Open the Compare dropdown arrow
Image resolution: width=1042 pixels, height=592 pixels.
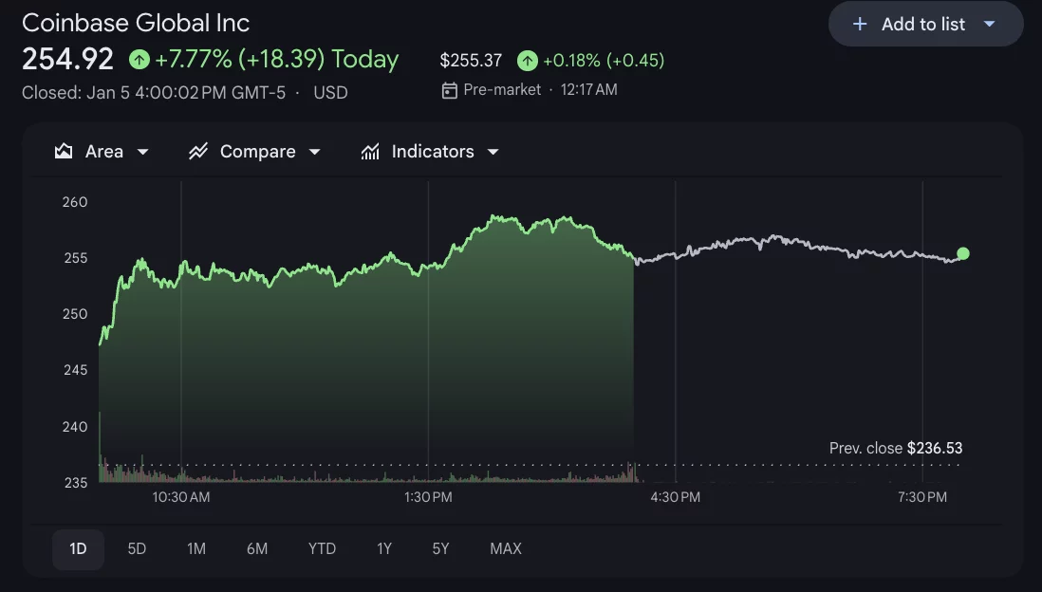[315, 152]
